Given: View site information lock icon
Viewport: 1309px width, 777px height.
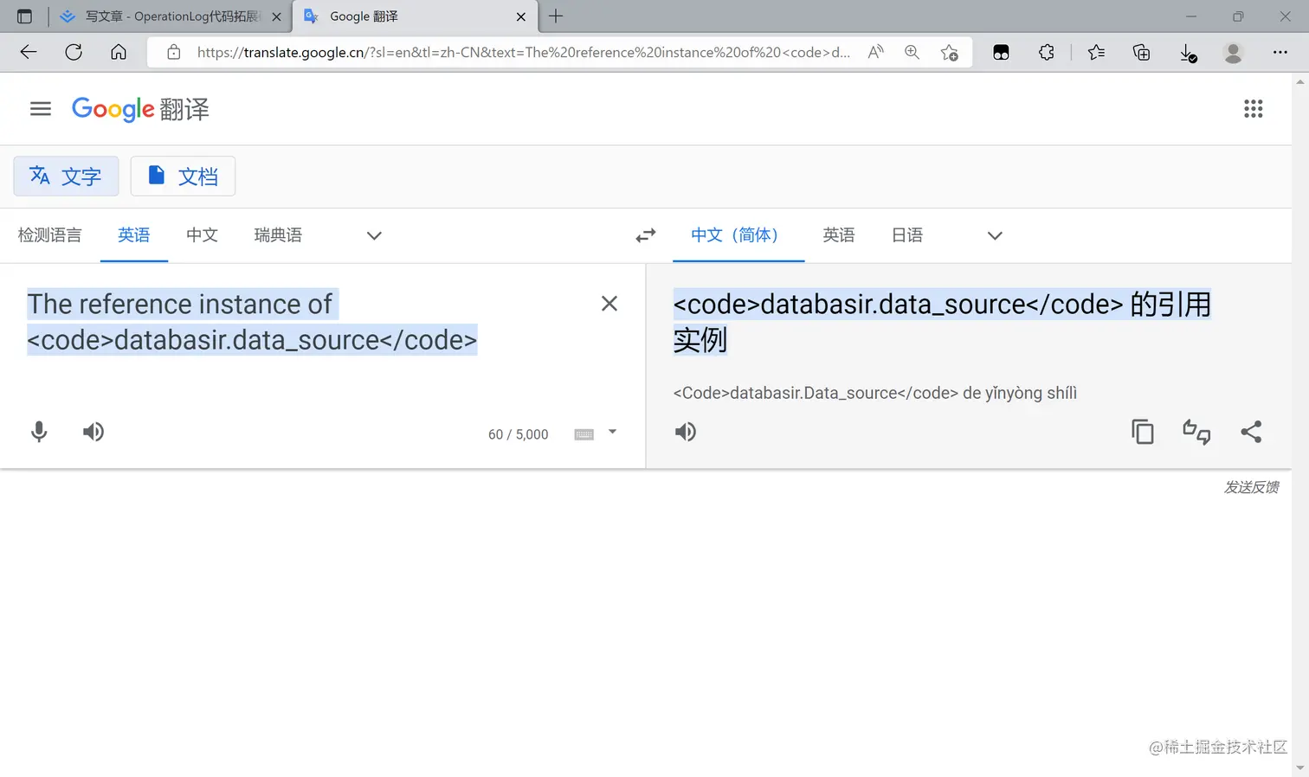Looking at the screenshot, I should coord(174,52).
